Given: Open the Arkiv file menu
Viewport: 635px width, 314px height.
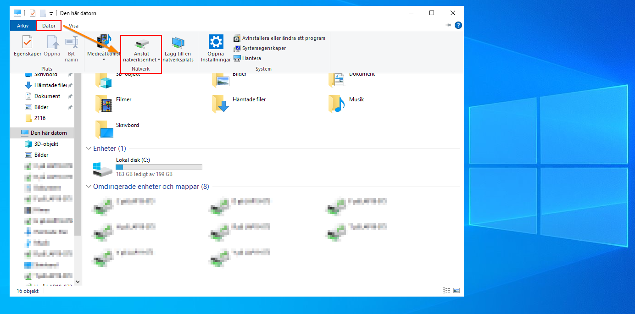Looking at the screenshot, I should pyautogui.click(x=23, y=26).
